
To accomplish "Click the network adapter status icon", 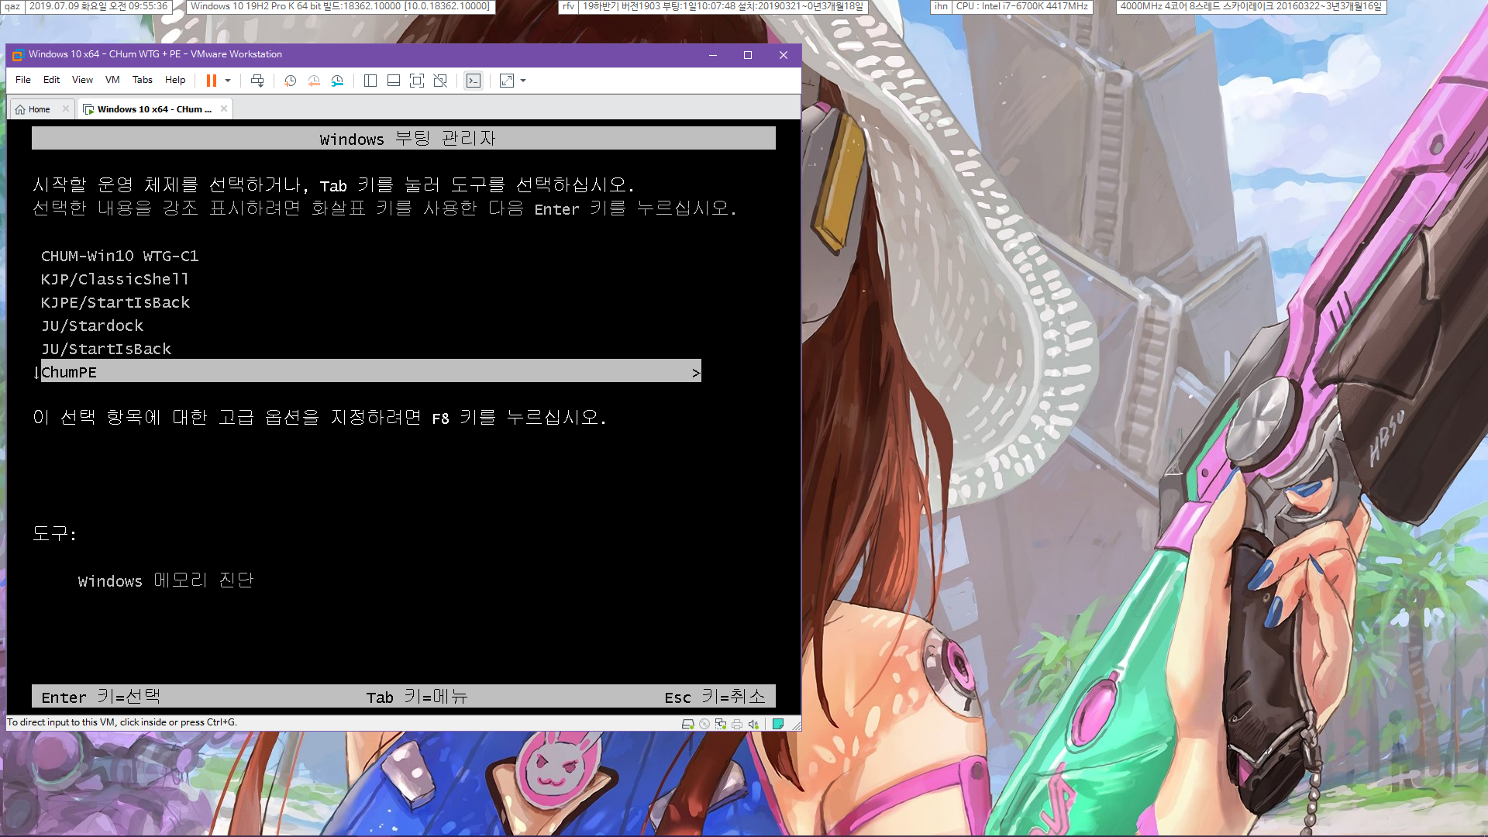I will click(721, 724).
